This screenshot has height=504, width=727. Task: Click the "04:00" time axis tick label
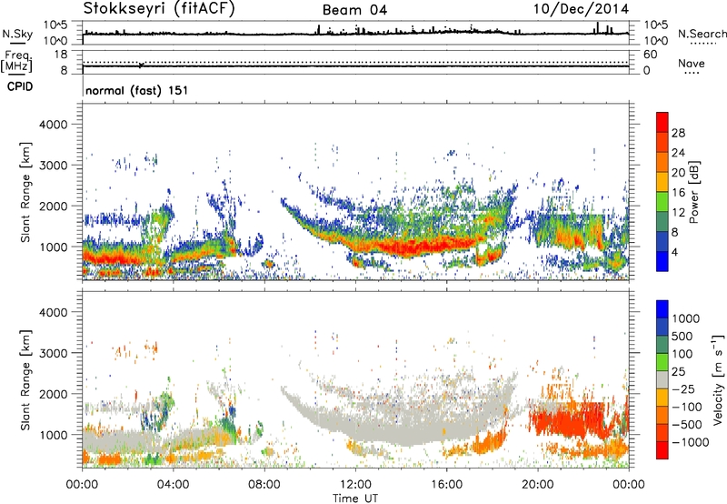tap(173, 485)
